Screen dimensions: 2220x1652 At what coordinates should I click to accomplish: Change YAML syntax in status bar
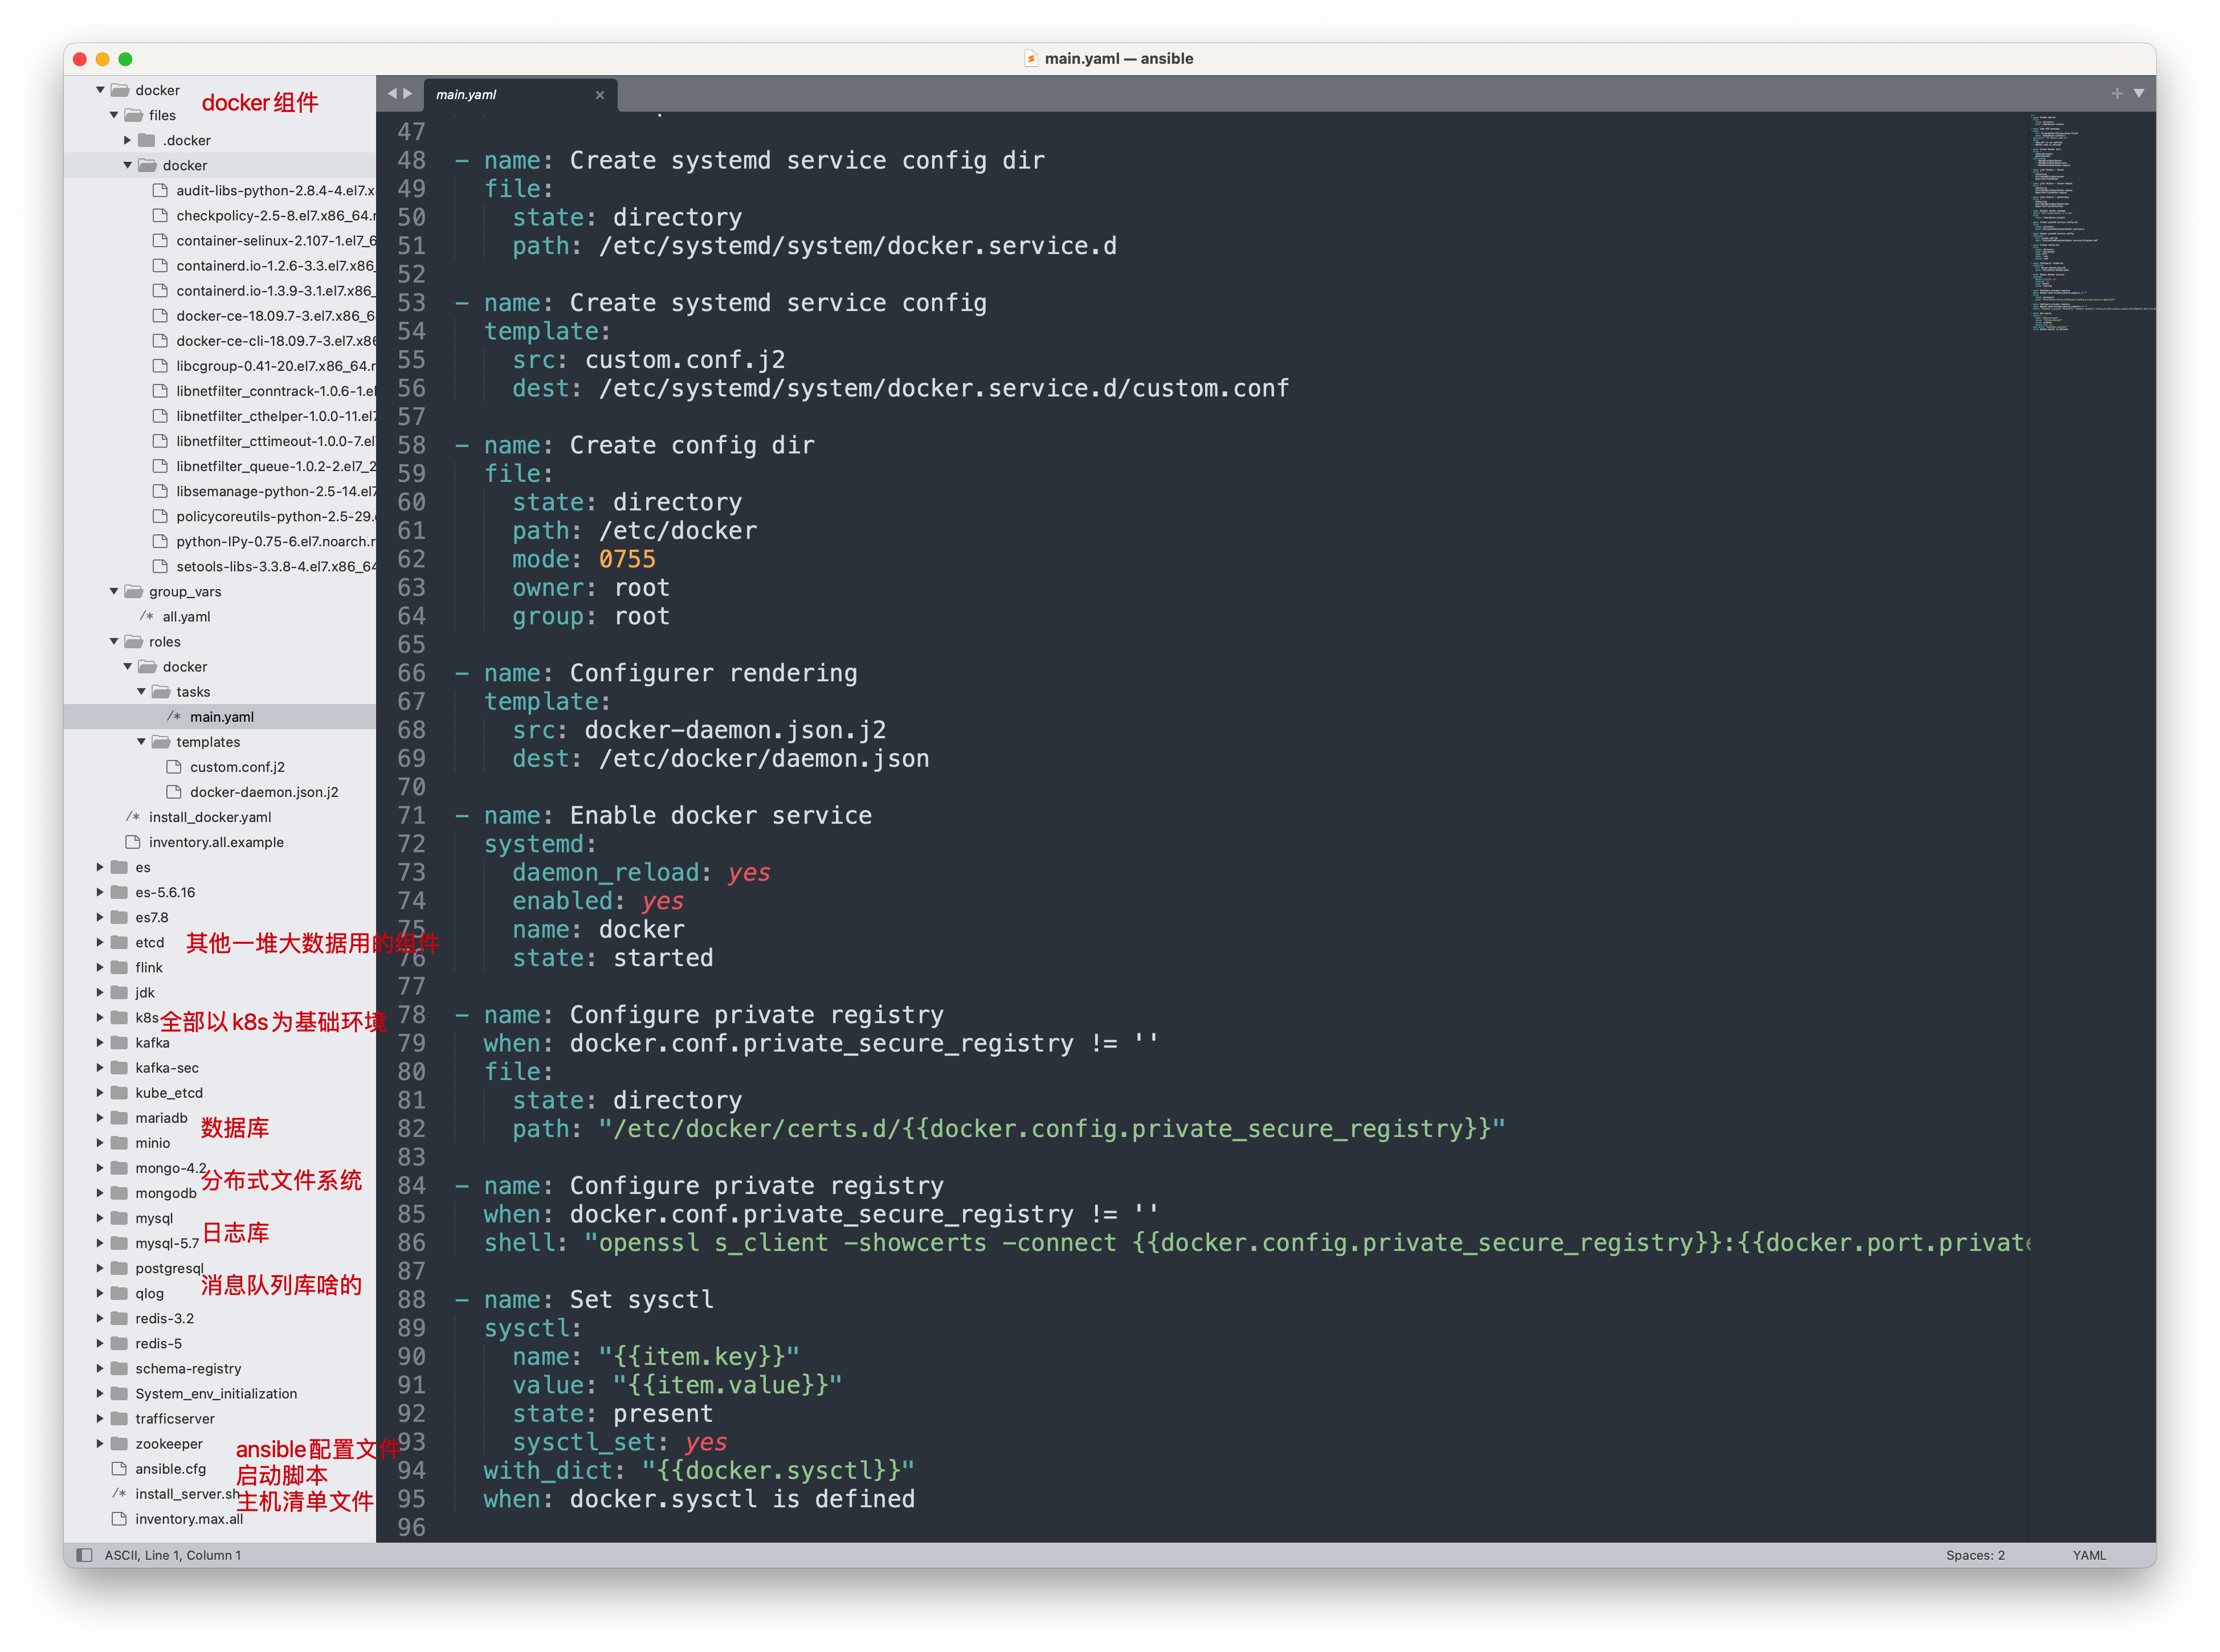2089,1555
